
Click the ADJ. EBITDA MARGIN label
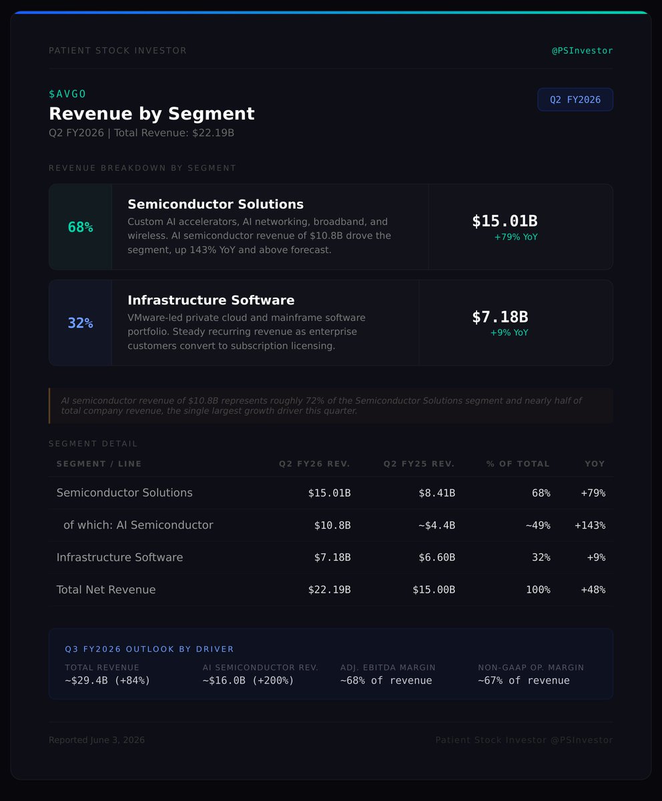click(388, 667)
